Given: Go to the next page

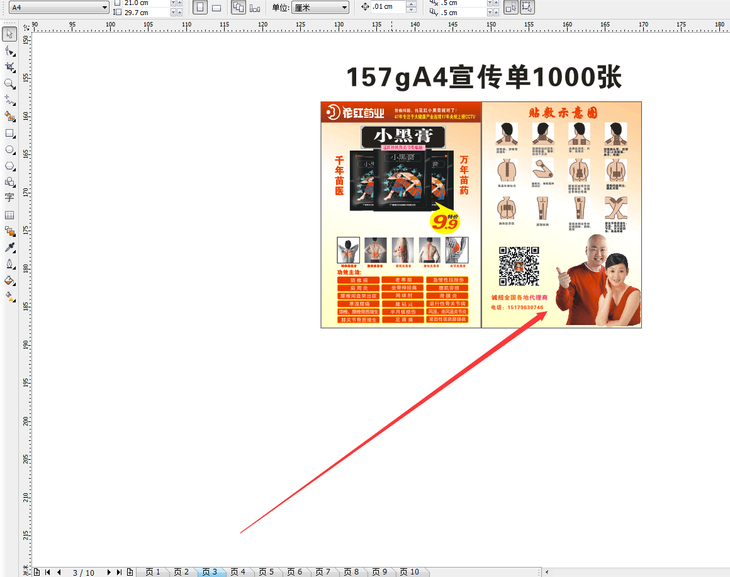Looking at the screenshot, I should click(108, 572).
